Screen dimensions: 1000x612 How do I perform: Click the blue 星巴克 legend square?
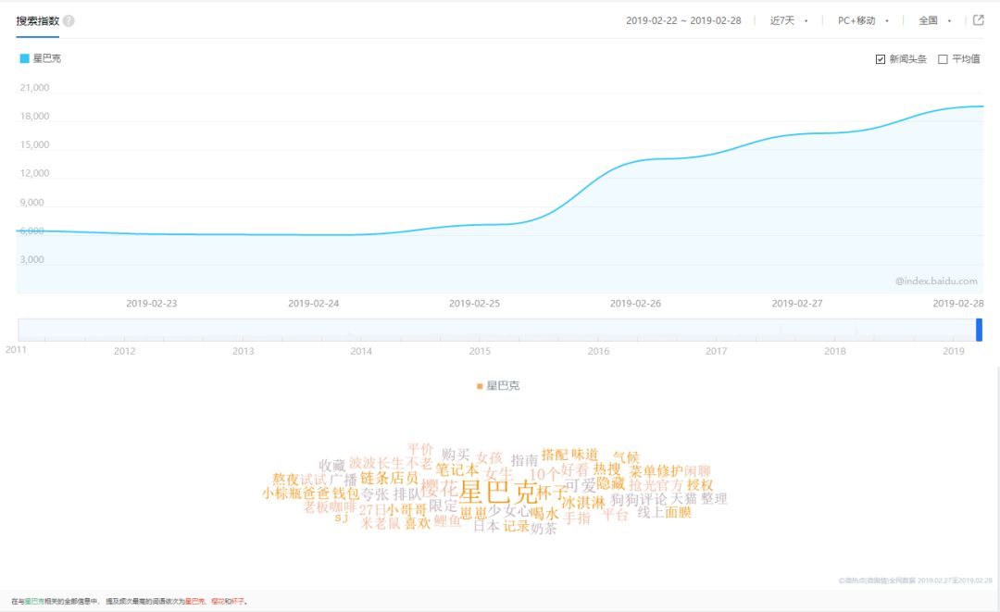[x=24, y=58]
